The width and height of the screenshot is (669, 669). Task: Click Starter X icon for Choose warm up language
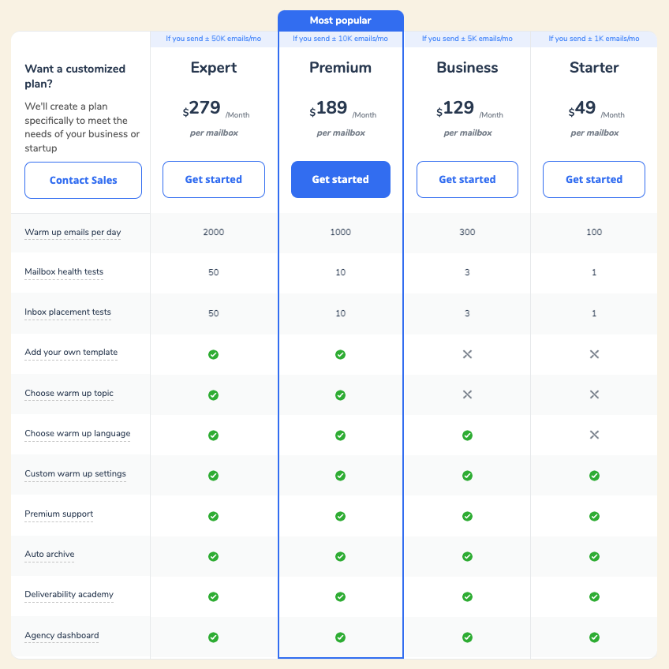coord(594,435)
